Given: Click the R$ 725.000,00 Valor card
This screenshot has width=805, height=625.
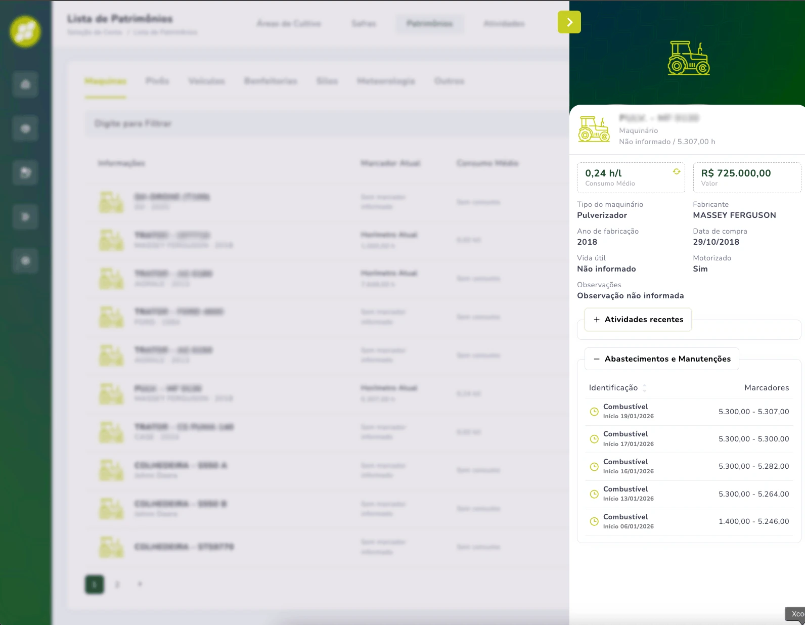Looking at the screenshot, I should point(746,177).
